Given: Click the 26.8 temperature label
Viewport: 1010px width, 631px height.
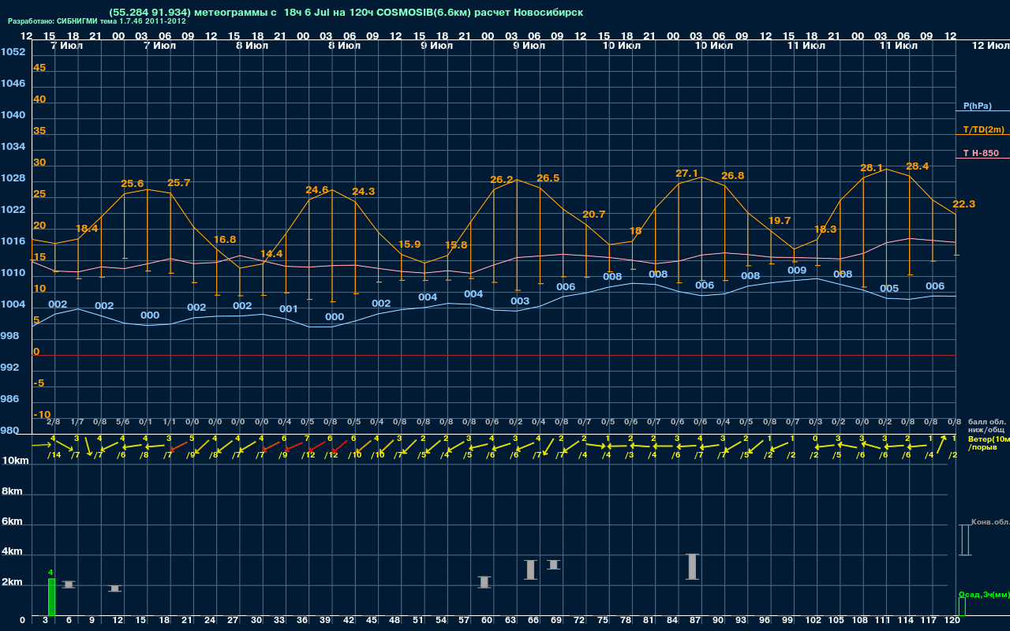Looking at the screenshot, I should coord(733,176).
